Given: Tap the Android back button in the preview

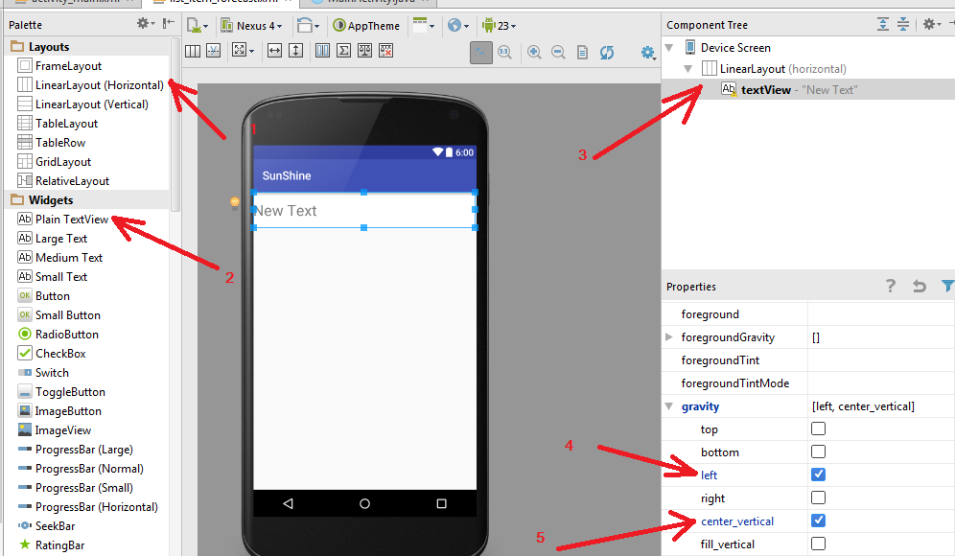Looking at the screenshot, I should (288, 503).
